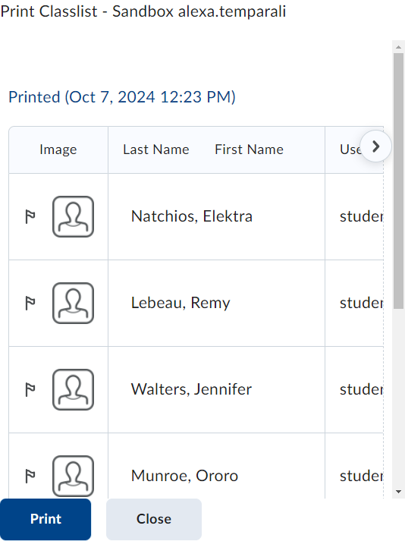Click the scrollbar up arrow
The height and width of the screenshot is (557, 405).
398,47
